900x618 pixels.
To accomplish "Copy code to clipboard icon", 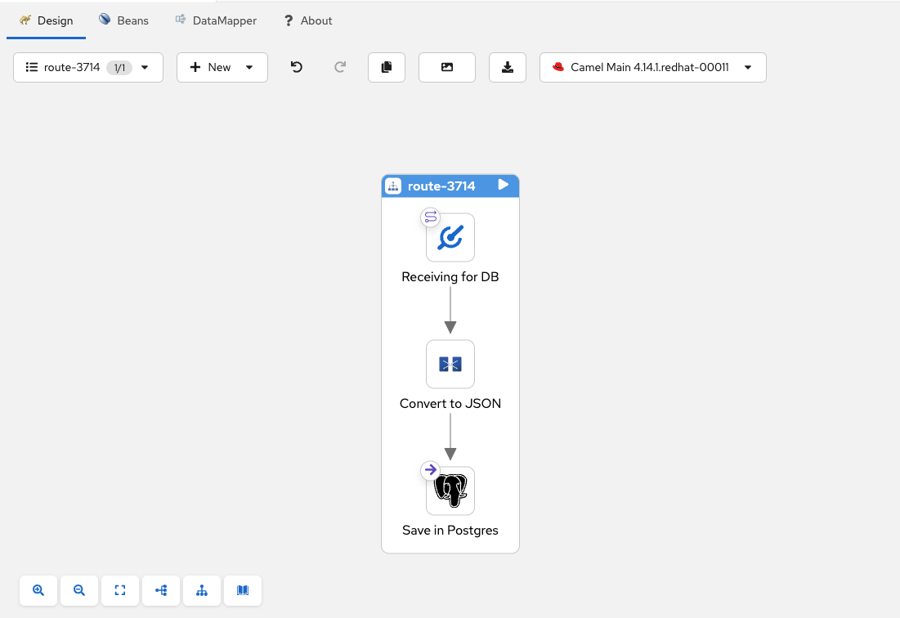I will [x=387, y=67].
